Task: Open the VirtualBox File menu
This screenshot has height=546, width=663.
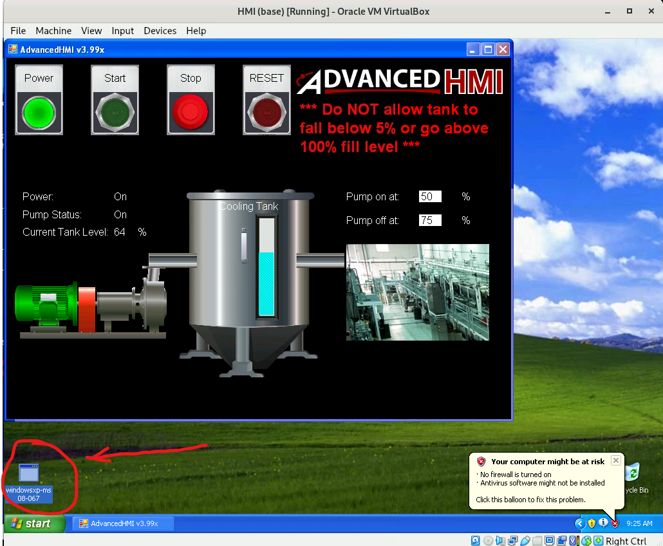Action: [x=18, y=31]
